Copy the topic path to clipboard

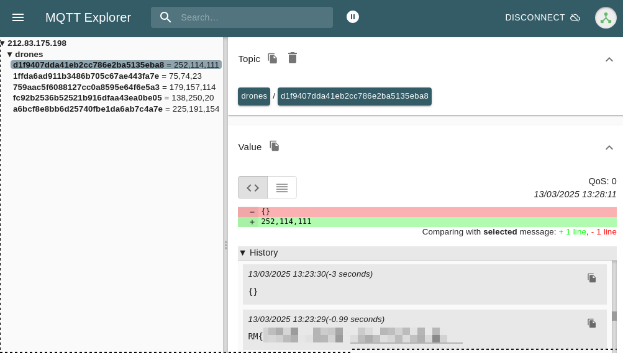tap(273, 58)
